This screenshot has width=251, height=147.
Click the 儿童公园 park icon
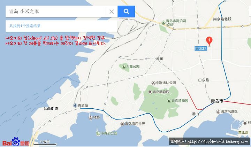coord(123,67)
